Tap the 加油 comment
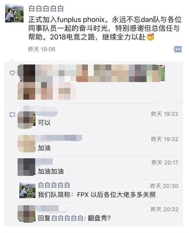This screenshot has width=189, height=233. click(44, 148)
